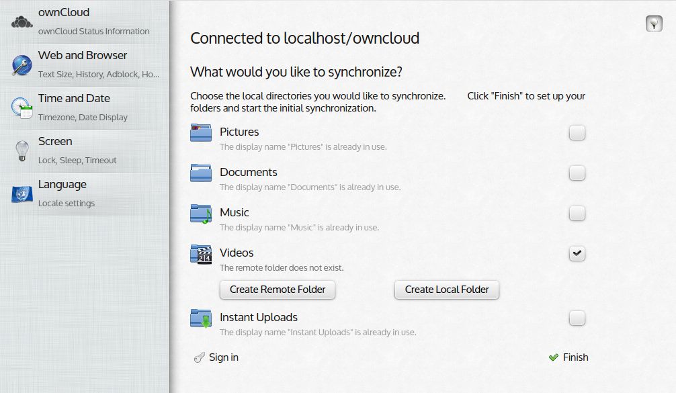Image resolution: width=676 pixels, height=393 pixels.
Task: Click the key icon beside Sign in
Action: (x=199, y=357)
